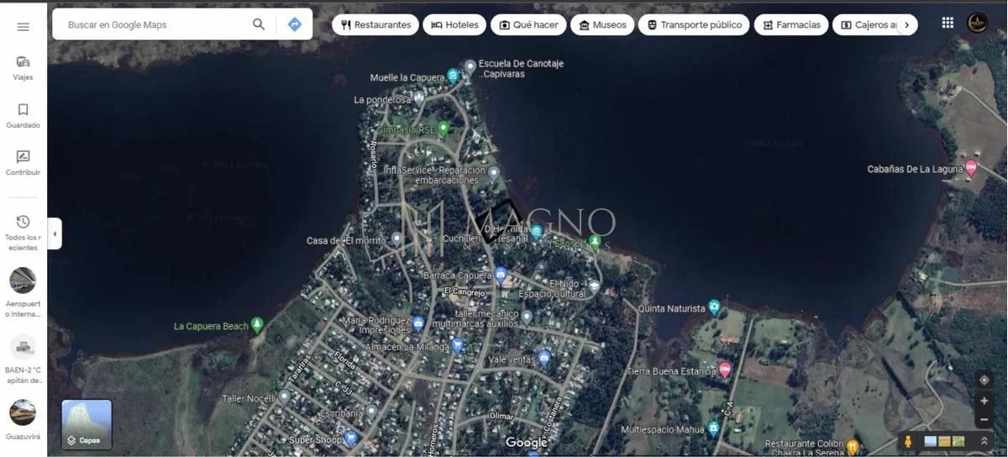Zoom in with the plus button
The height and width of the screenshot is (457, 1008).
tap(984, 401)
